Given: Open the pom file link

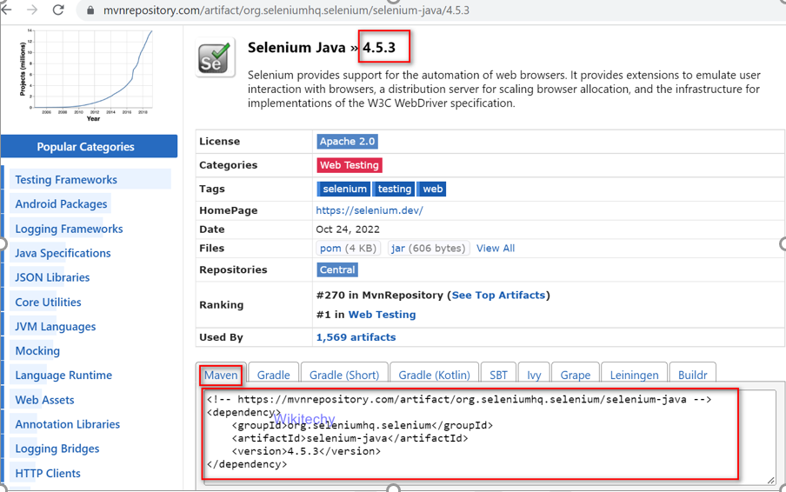Looking at the screenshot, I should coord(330,248).
